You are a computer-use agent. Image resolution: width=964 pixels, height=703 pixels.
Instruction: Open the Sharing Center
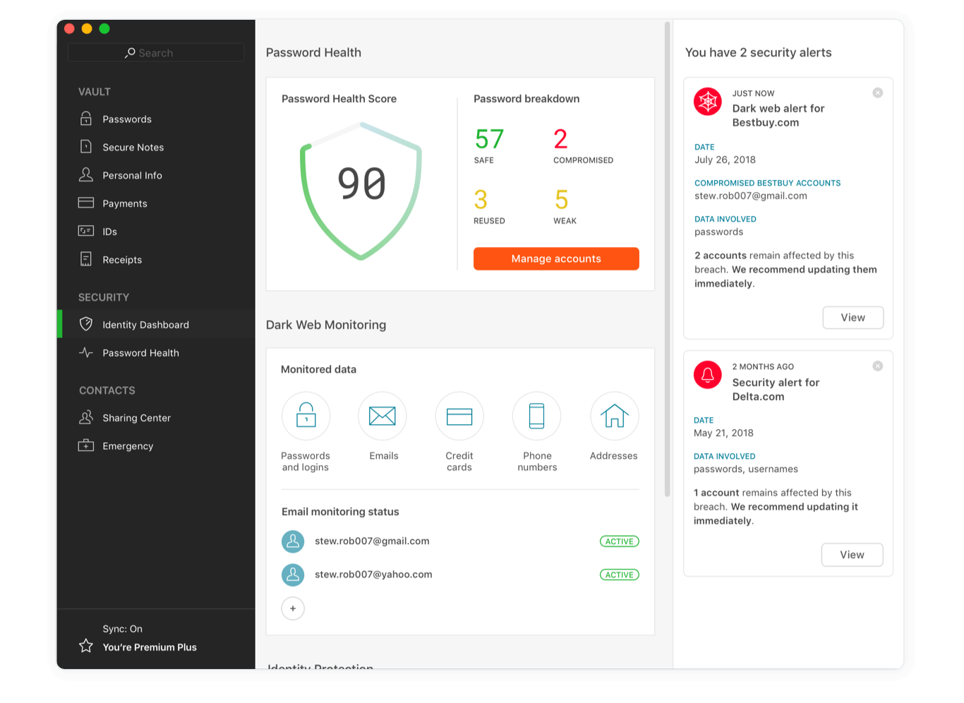tap(136, 418)
